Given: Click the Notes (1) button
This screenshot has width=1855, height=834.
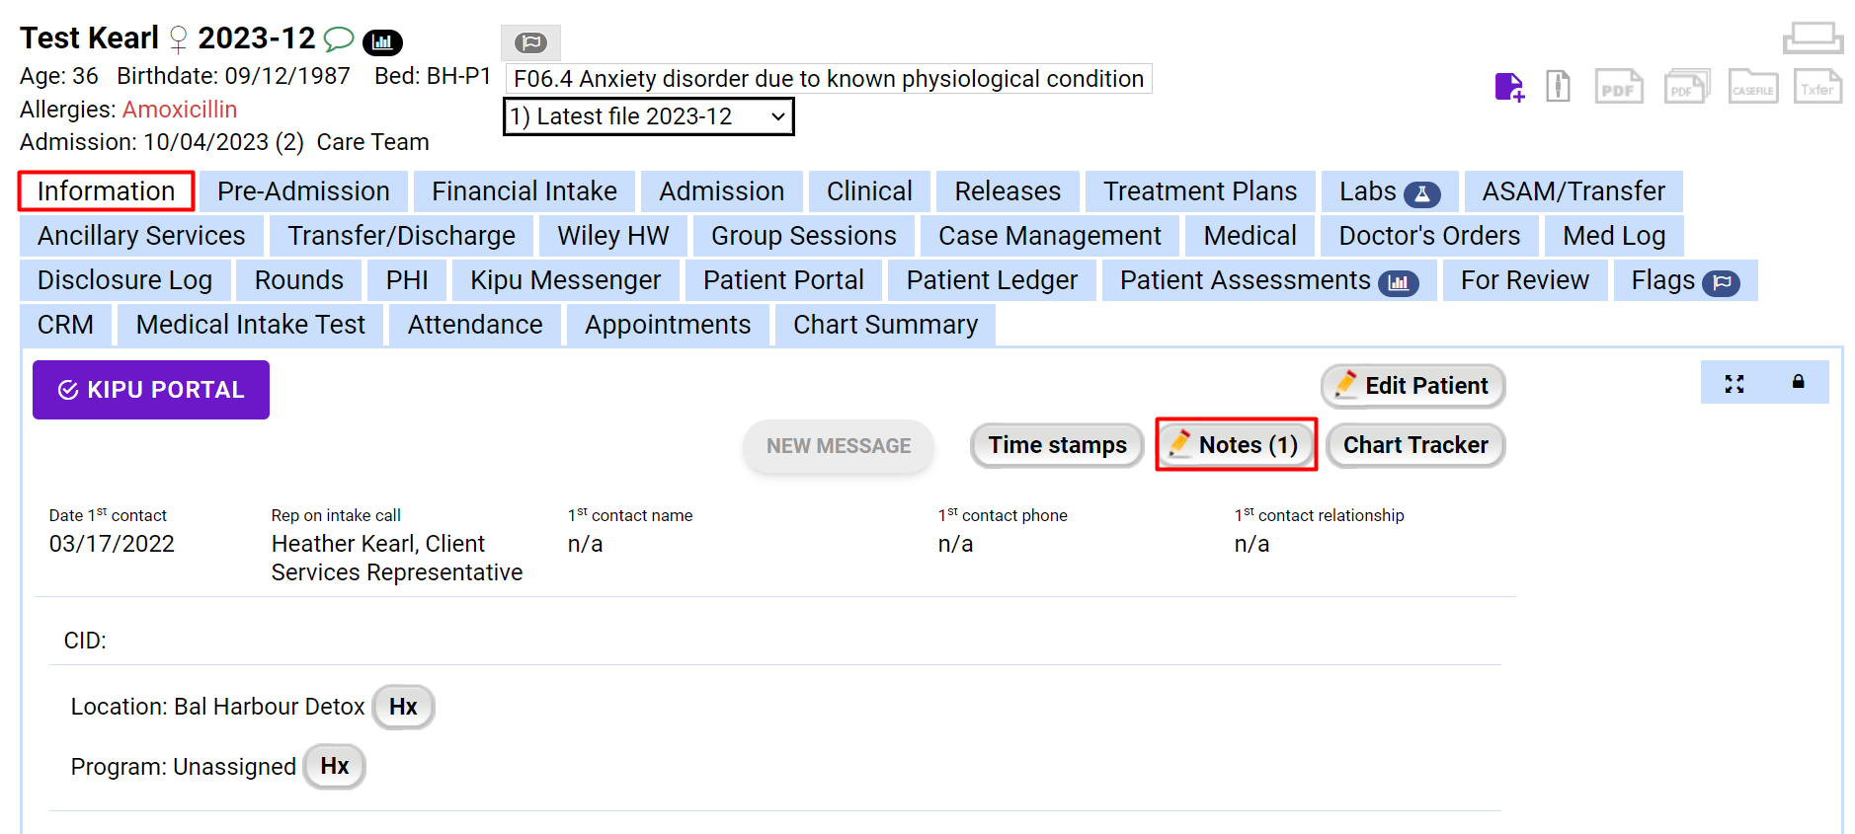Looking at the screenshot, I should tap(1236, 445).
